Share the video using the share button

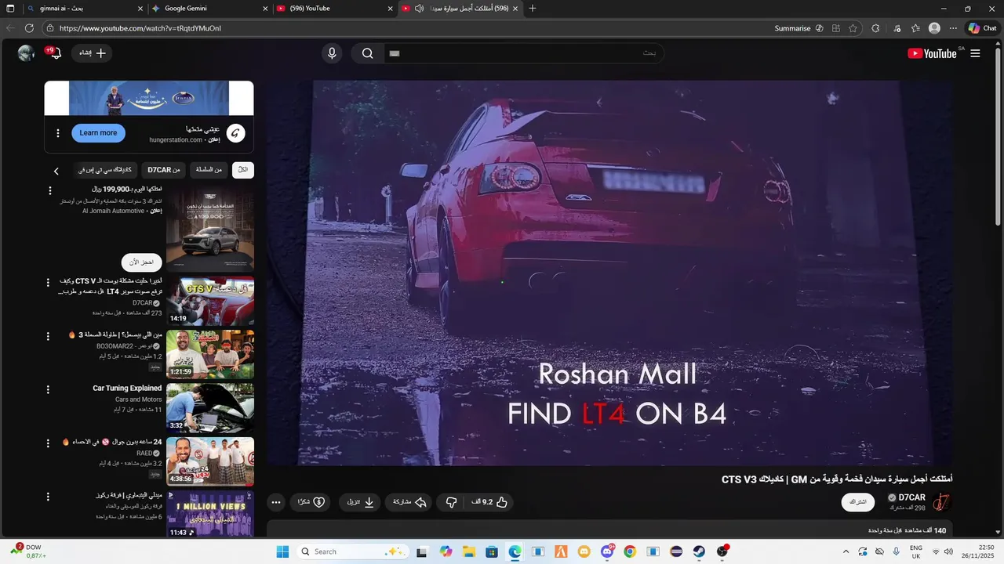pyautogui.click(x=409, y=502)
